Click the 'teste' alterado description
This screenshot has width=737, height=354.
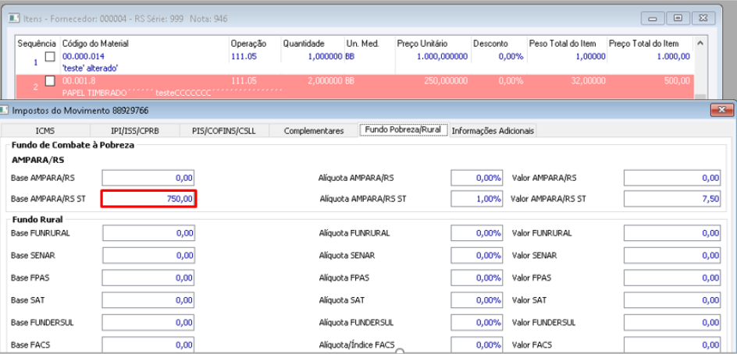[90, 68]
